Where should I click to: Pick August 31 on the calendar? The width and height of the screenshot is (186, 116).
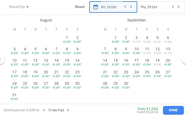tap(15, 96)
